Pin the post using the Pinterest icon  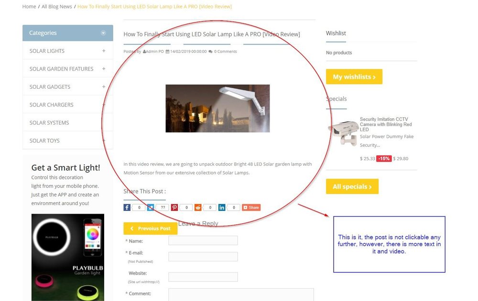pos(174,207)
